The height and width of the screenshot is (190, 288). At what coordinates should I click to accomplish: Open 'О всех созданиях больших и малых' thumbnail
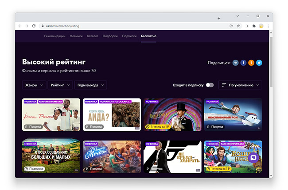(51, 157)
